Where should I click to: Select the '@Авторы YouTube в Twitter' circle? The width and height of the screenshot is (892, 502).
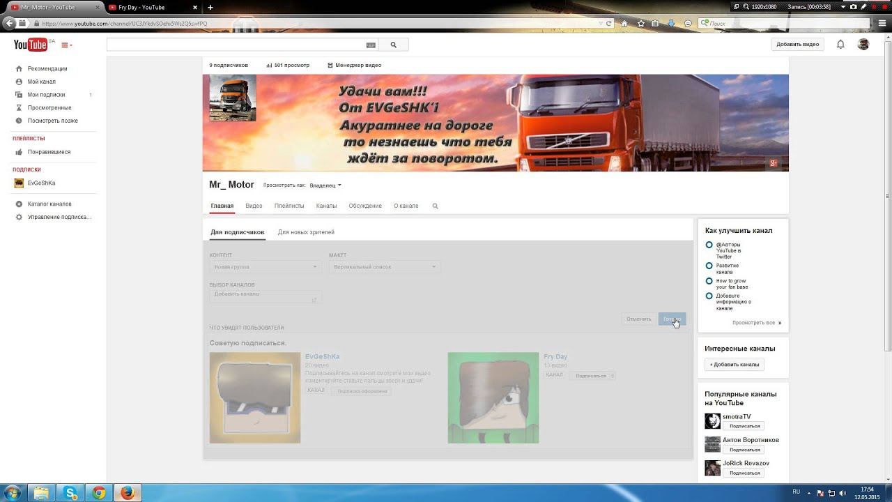(x=709, y=245)
